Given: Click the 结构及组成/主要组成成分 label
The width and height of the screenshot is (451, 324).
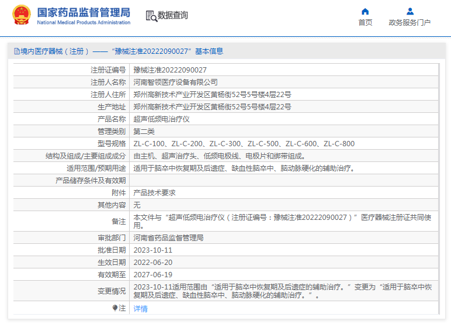Looking at the screenshot, I should [86, 156].
